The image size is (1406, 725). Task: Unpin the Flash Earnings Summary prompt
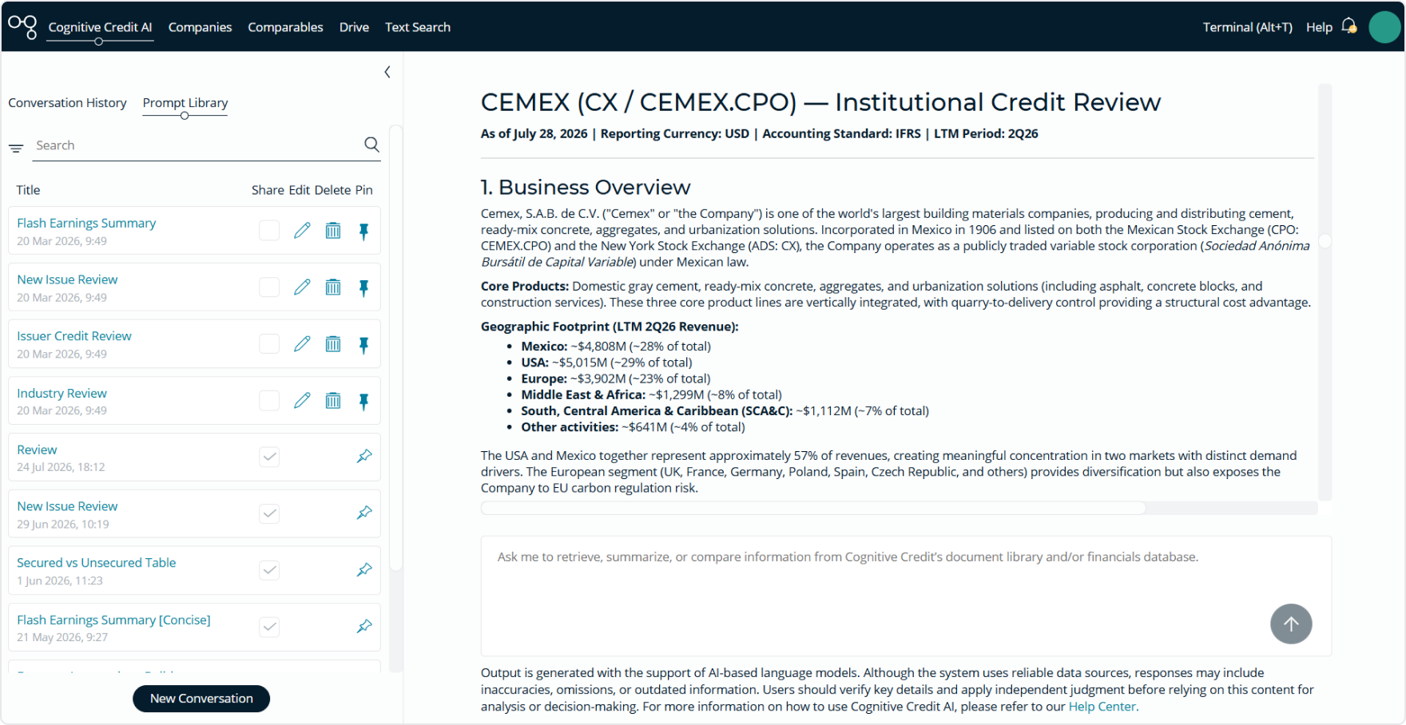tap(363, 231)
